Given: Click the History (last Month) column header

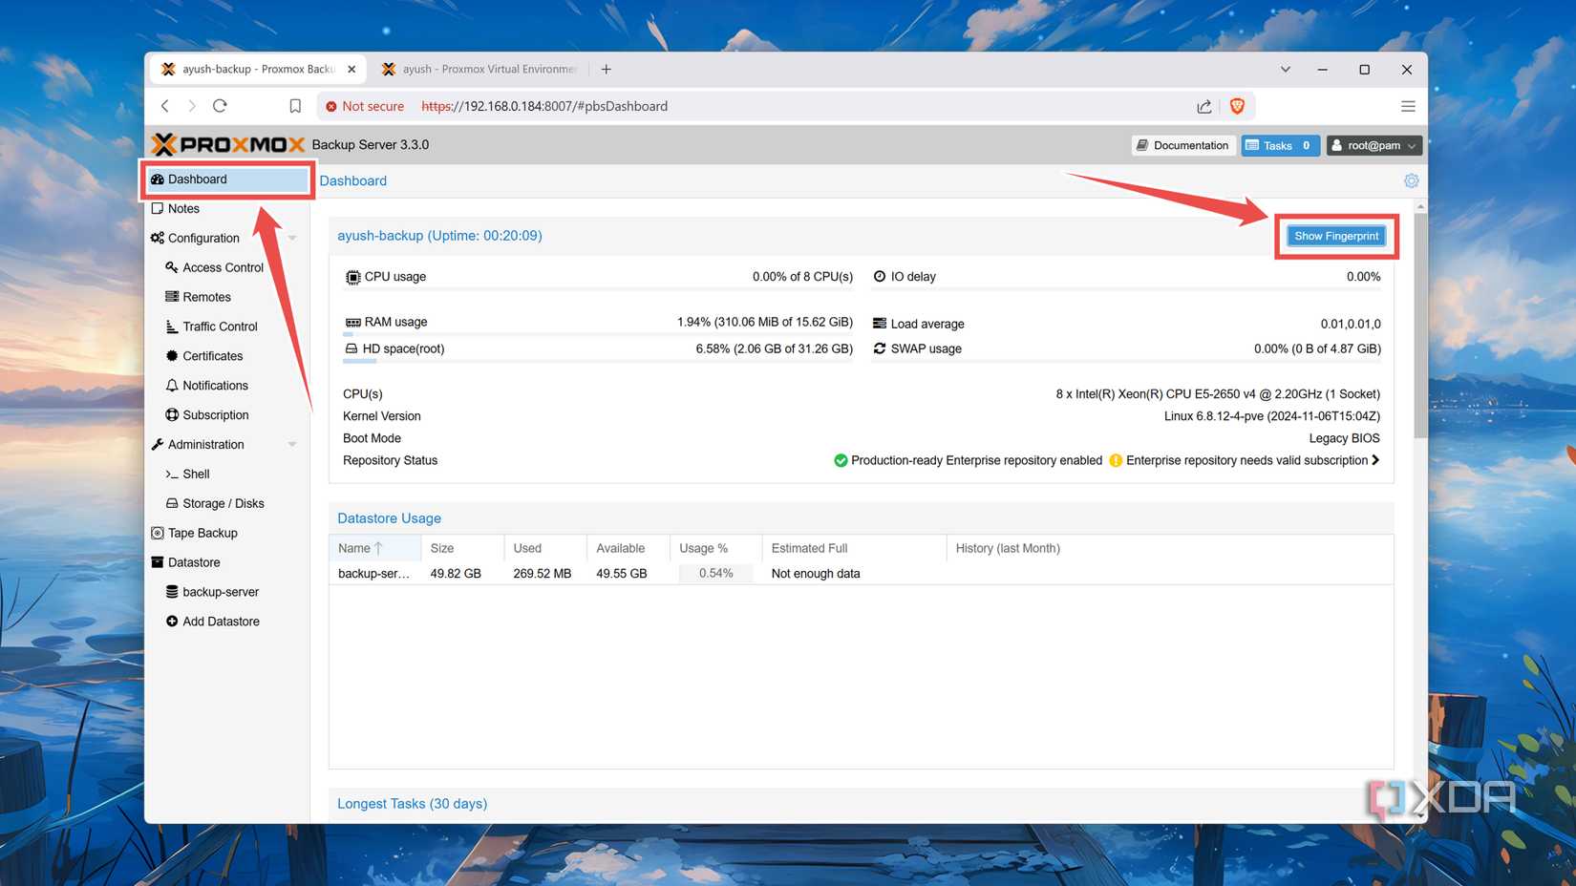Looking at the screenshot, I should pos(1169,548).
